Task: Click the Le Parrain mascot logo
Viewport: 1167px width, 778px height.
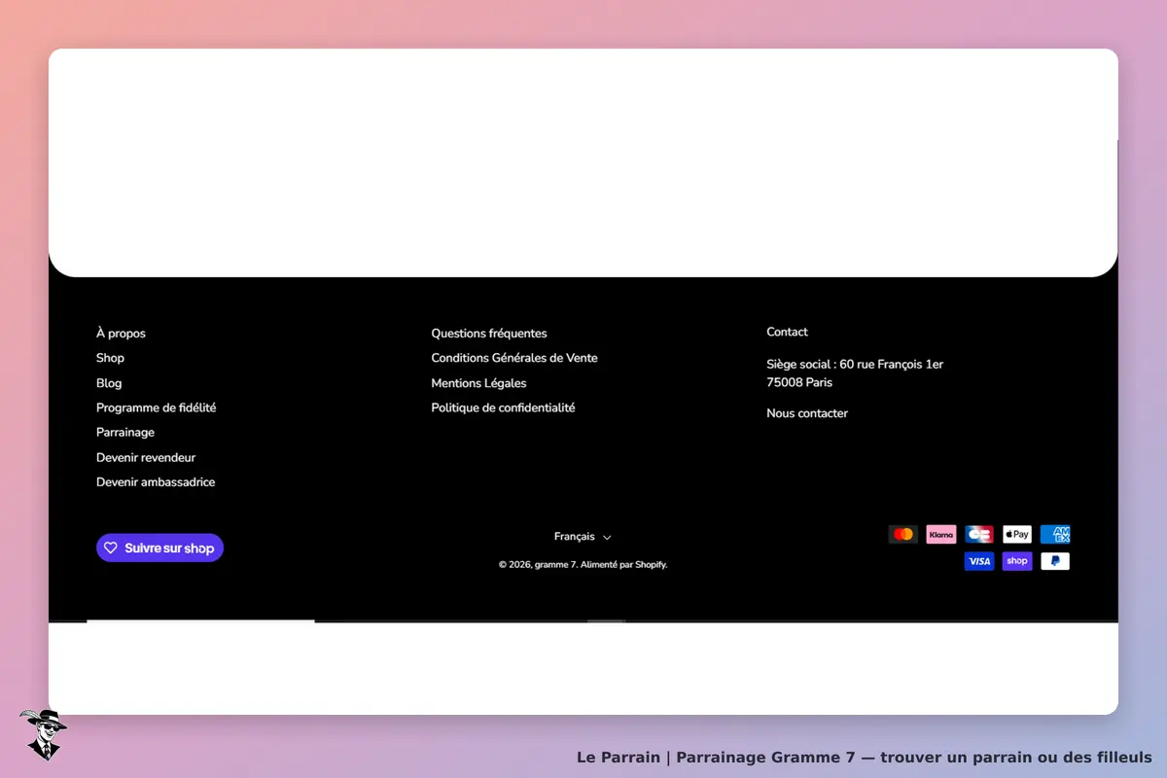Action: point(43,734)
